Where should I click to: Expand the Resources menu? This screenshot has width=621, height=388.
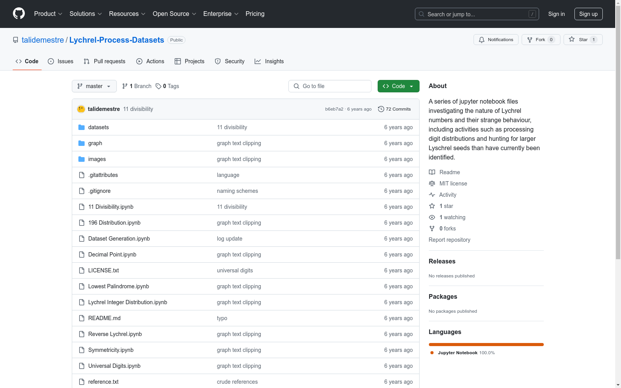(127, 14)
